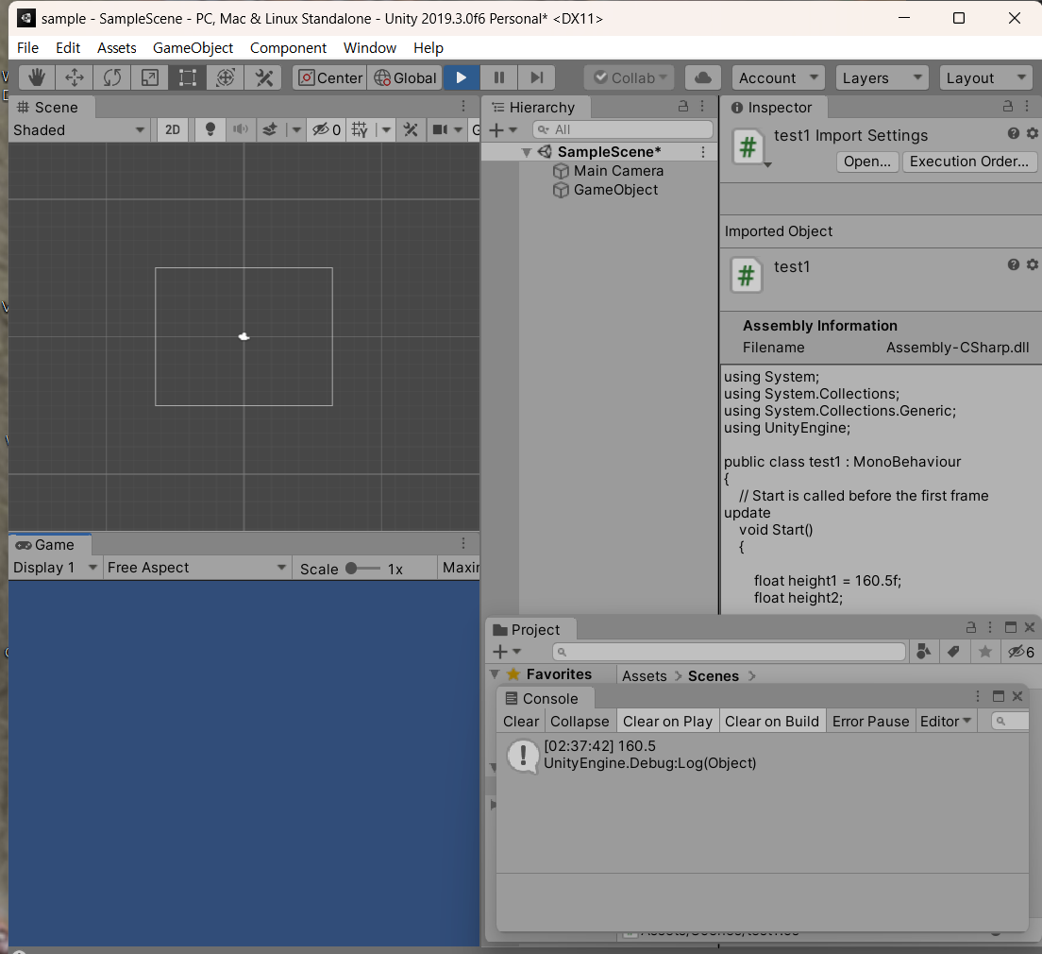Open the Layers dropdown

pos(882,77)
